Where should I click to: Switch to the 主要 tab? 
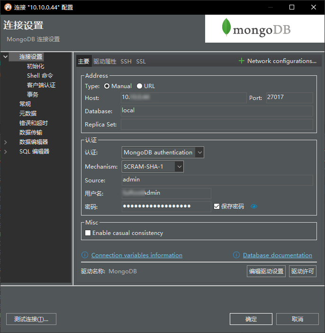click(84, 62)
